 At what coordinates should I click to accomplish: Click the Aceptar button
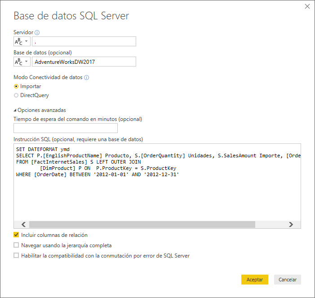point(254,280)
